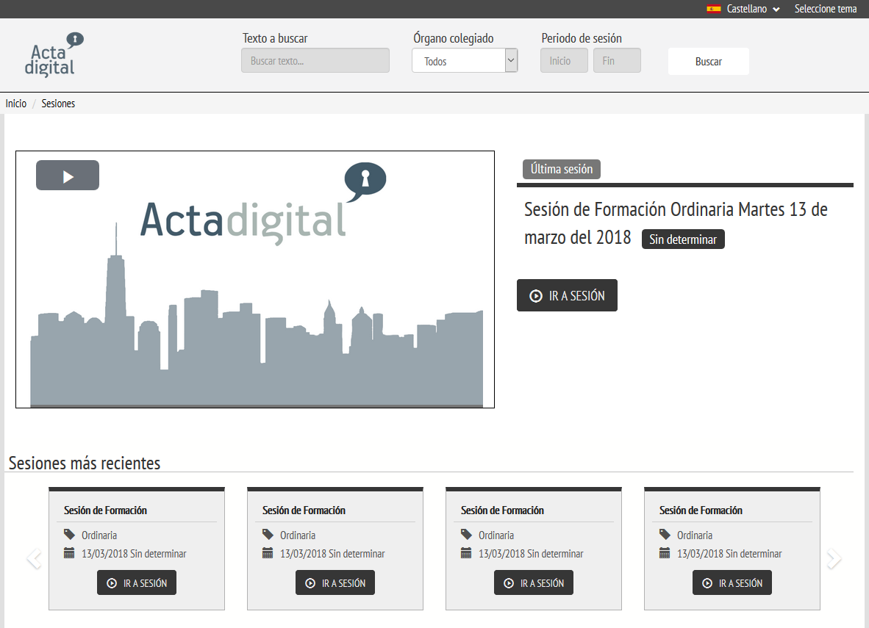Click the Spanish flag icon
This screenshot has height=628, width=869.
[713, 9]
